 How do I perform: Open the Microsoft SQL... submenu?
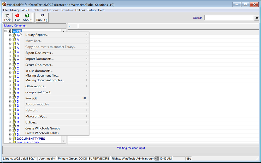pyautogui.click(x=54, y=116)
